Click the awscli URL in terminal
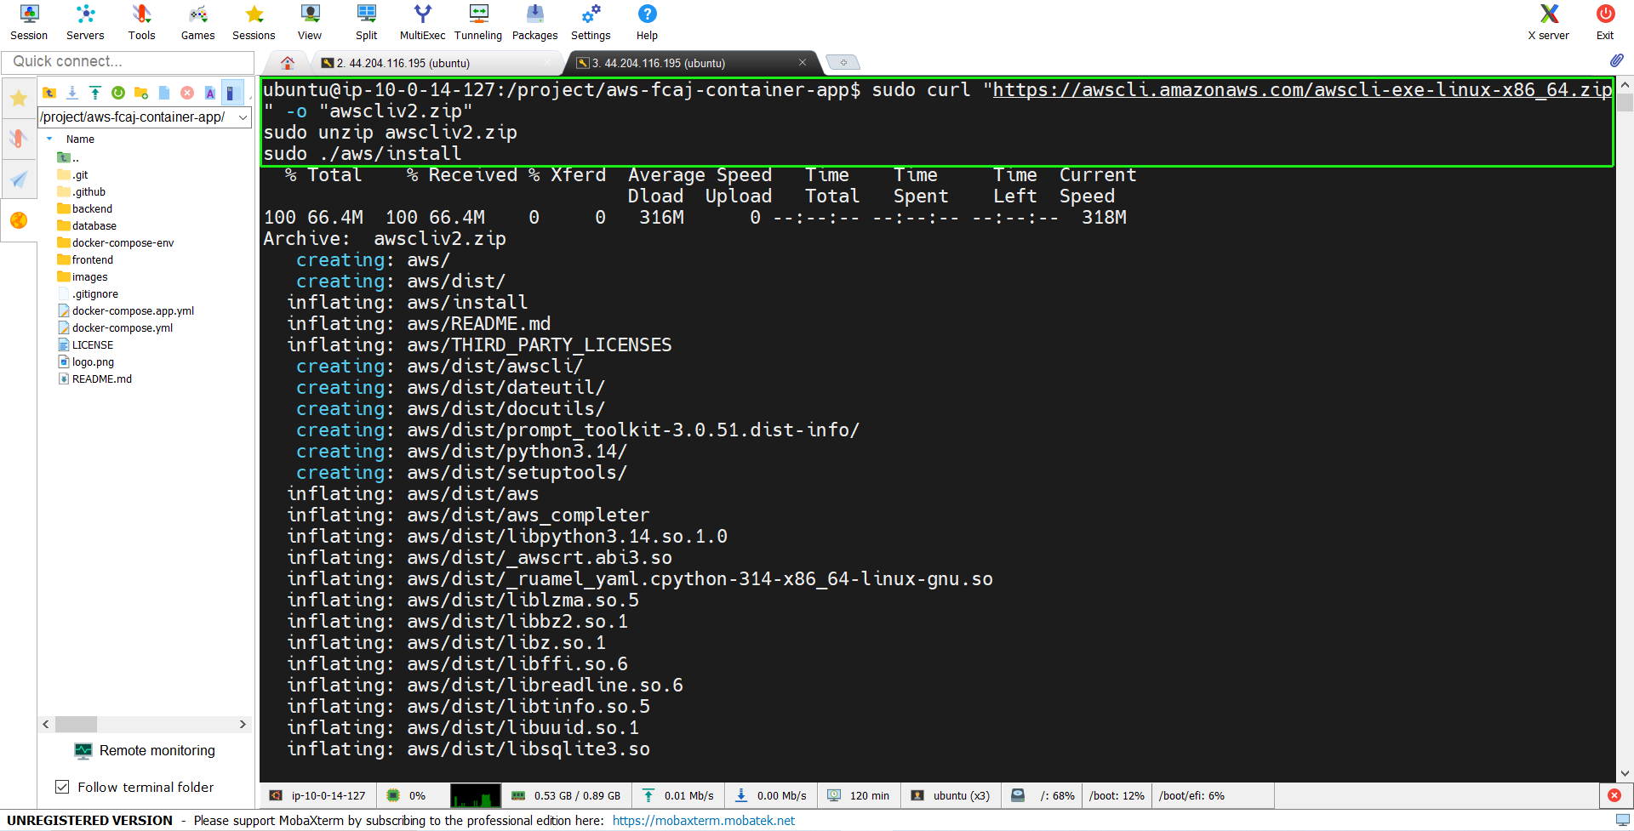The width and height of the screenshot is (1634, 831). [1301, 89]
